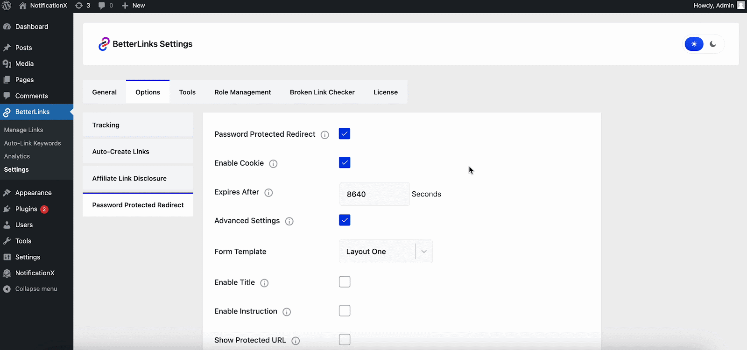
Task: Open the updates icon showing 3
Action: tap(79, 6)
